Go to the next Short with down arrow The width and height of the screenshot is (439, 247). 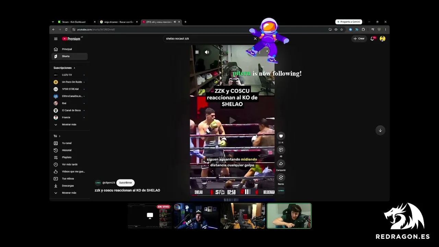(380, 130)
